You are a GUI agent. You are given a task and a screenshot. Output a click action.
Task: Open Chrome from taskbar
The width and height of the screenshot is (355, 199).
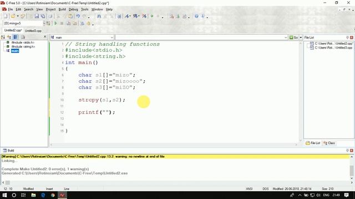(53, 195)
